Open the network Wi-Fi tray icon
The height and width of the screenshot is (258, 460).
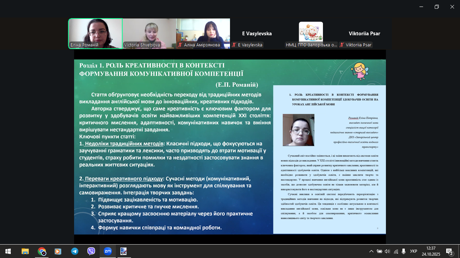[396, 251]
